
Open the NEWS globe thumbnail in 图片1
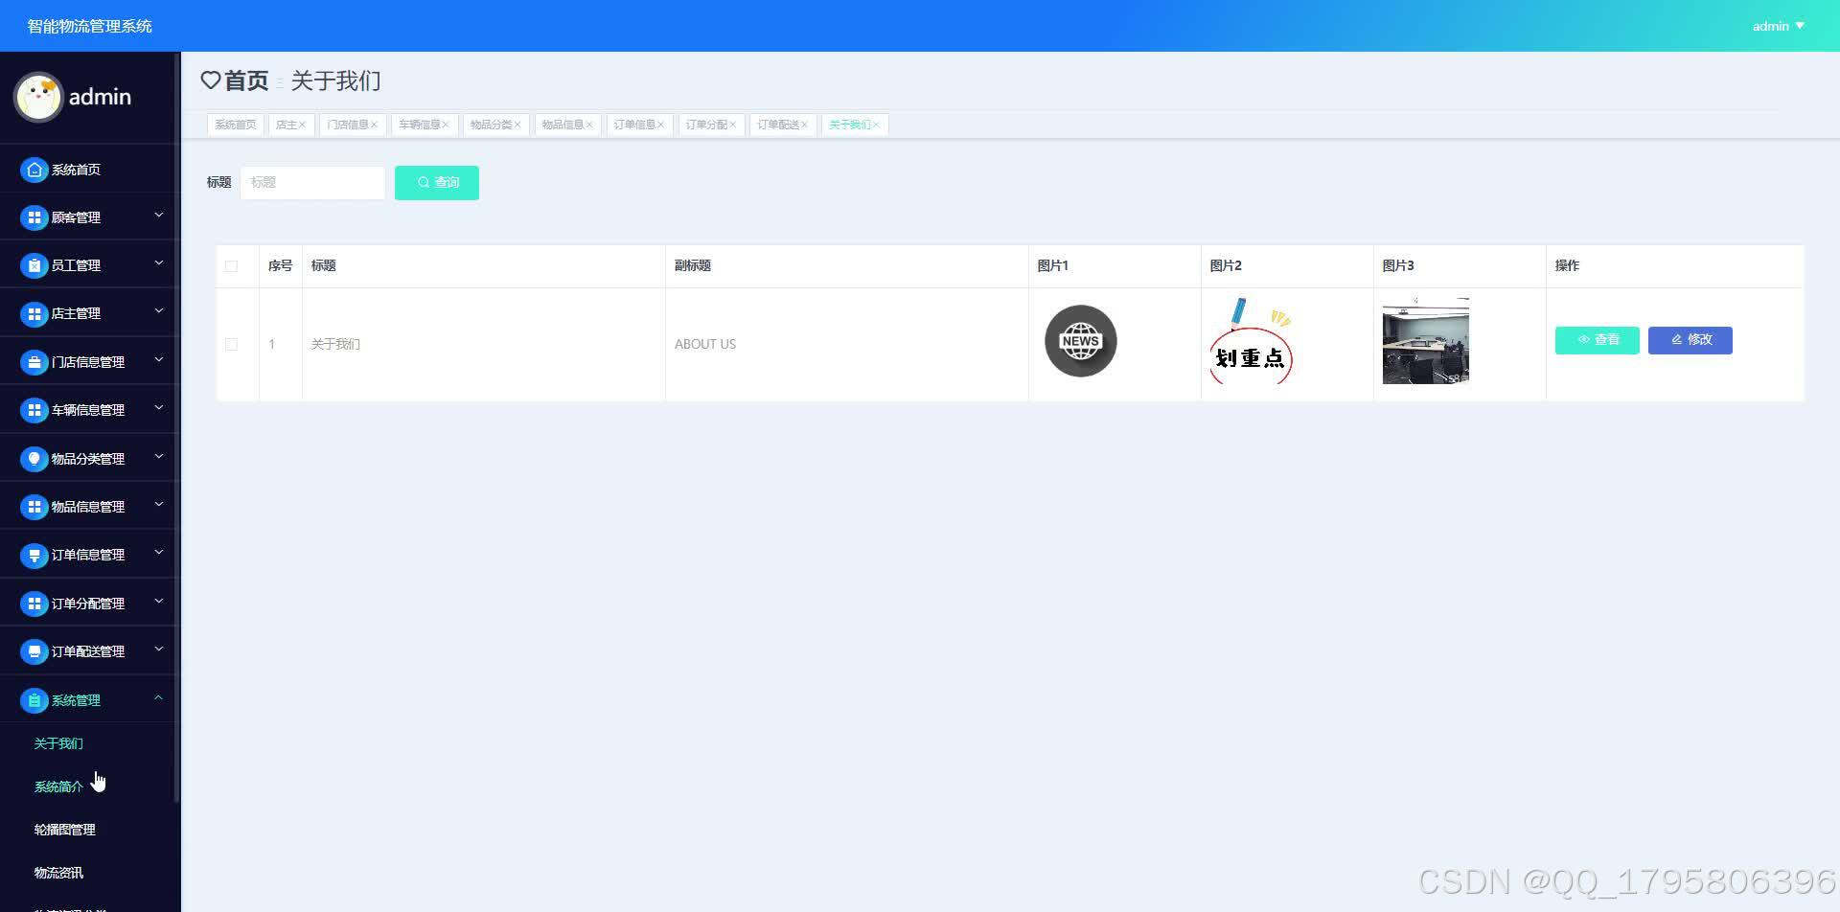1080,341
